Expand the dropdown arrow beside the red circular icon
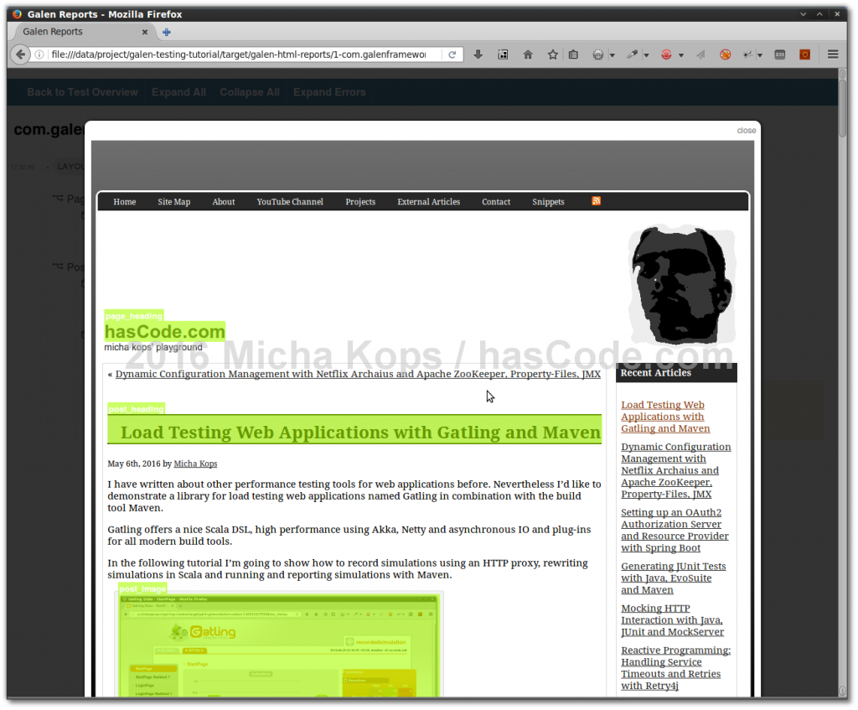This screenshot has height=710, width=858. coord(681,55)
